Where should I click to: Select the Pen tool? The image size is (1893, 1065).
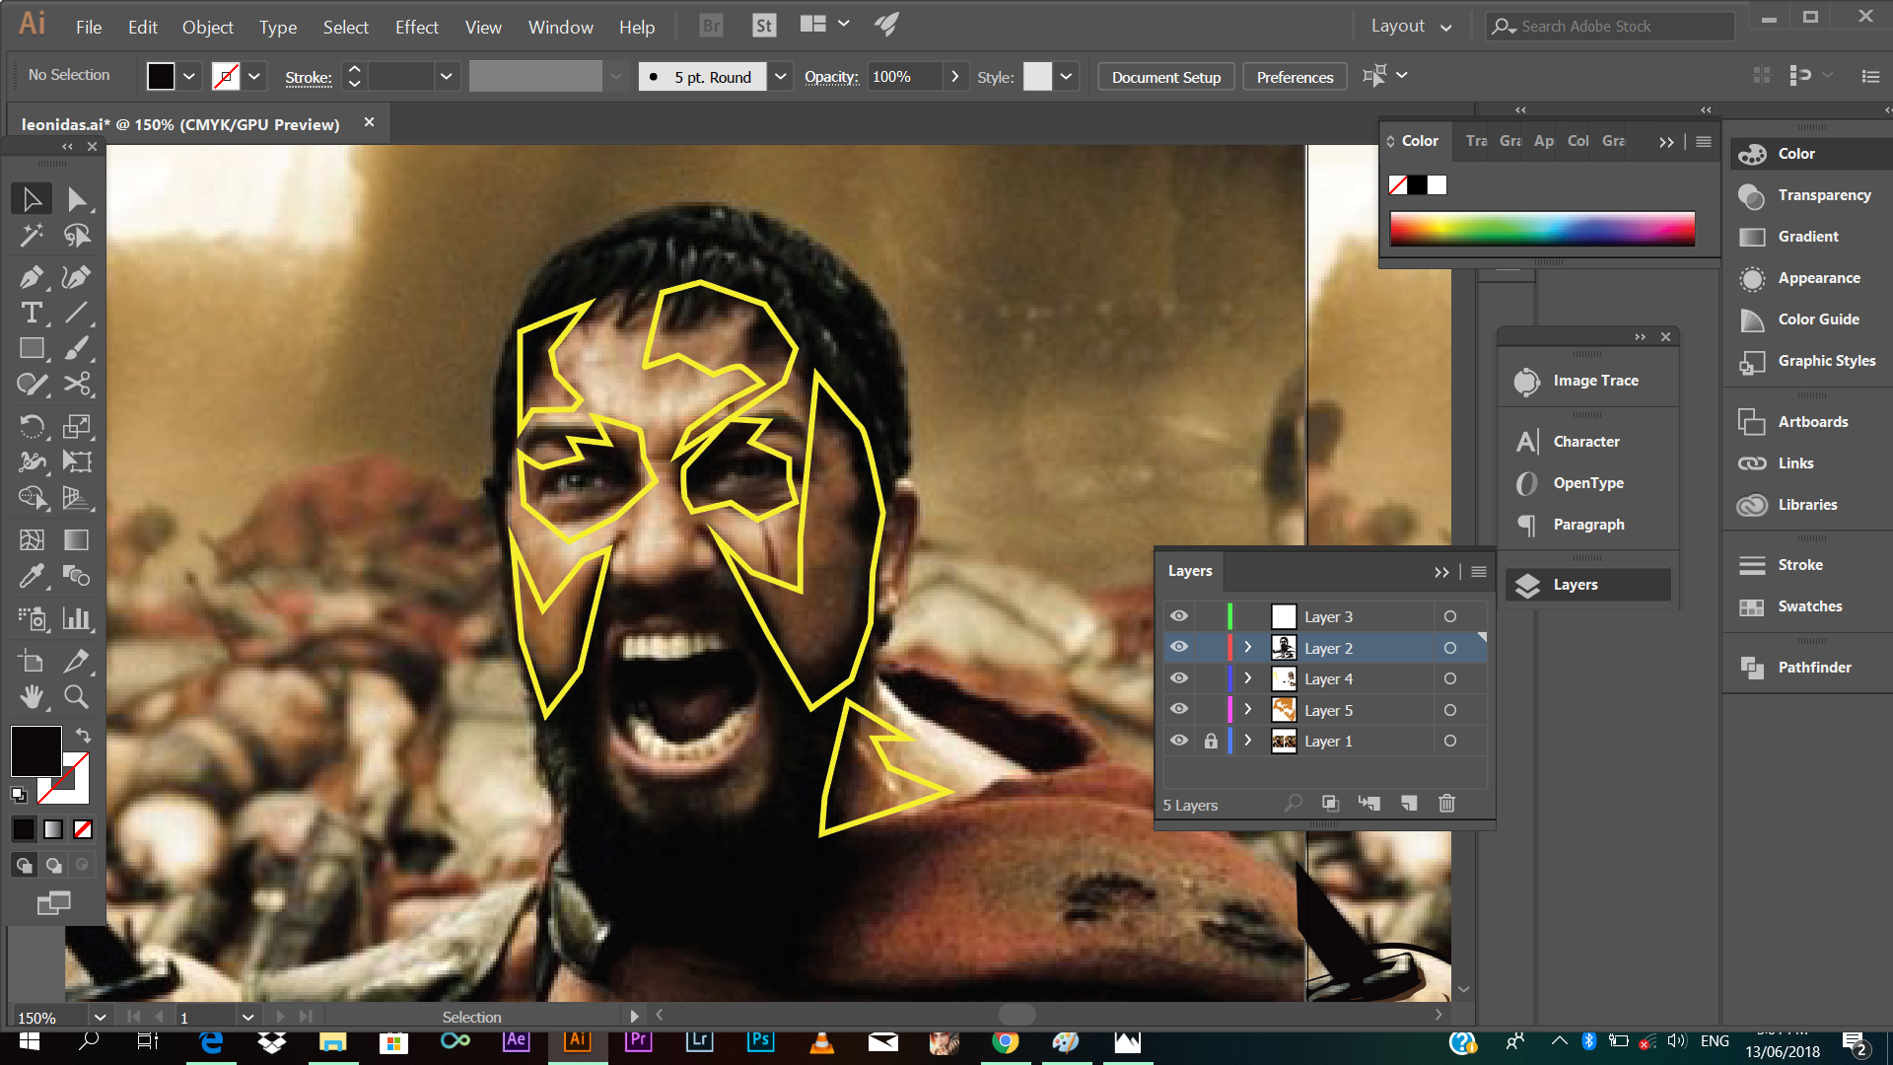pos(32,277)
